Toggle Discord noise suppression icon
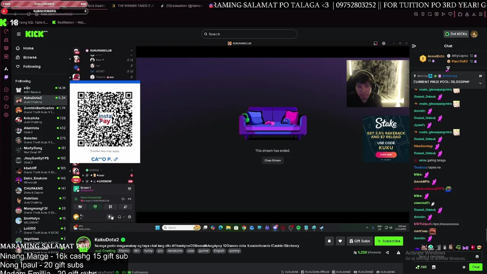487x274 pixels. point(123,199)
